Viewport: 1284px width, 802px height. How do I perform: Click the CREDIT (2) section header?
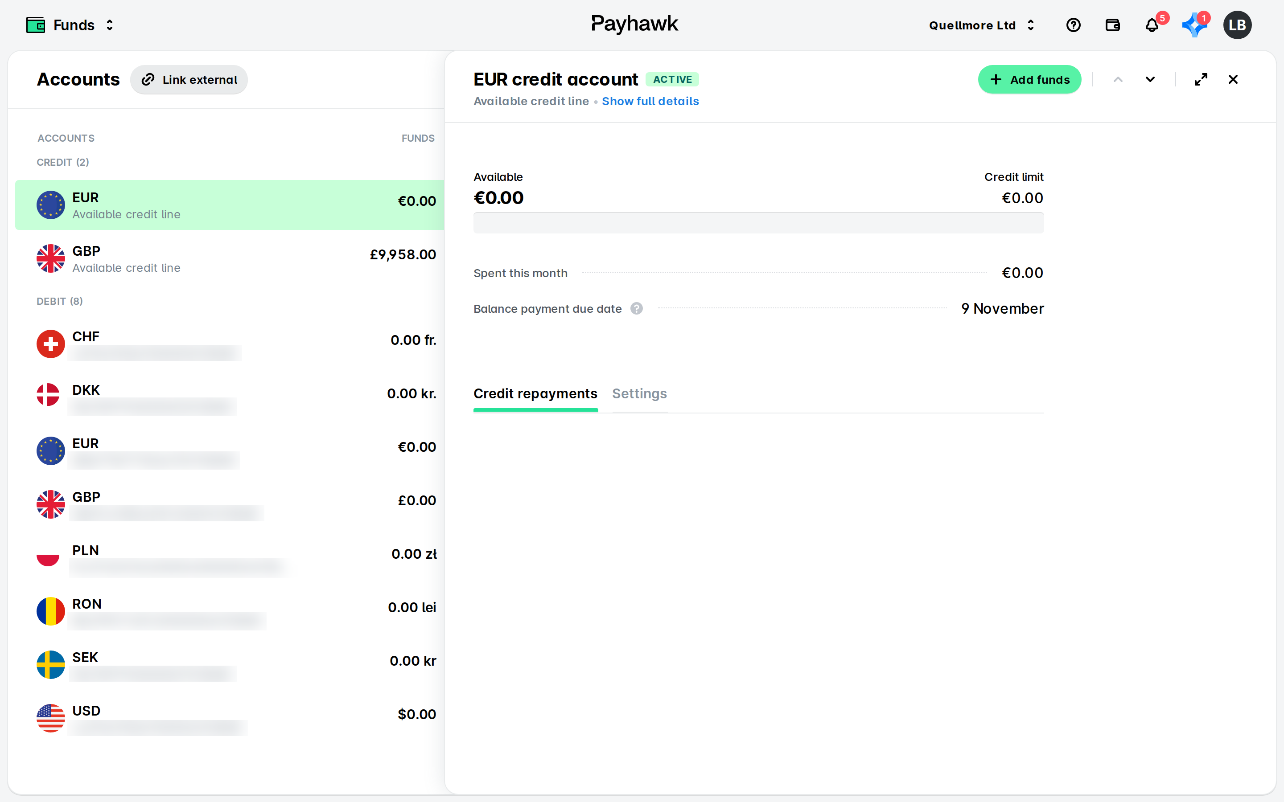pos(62,162)
